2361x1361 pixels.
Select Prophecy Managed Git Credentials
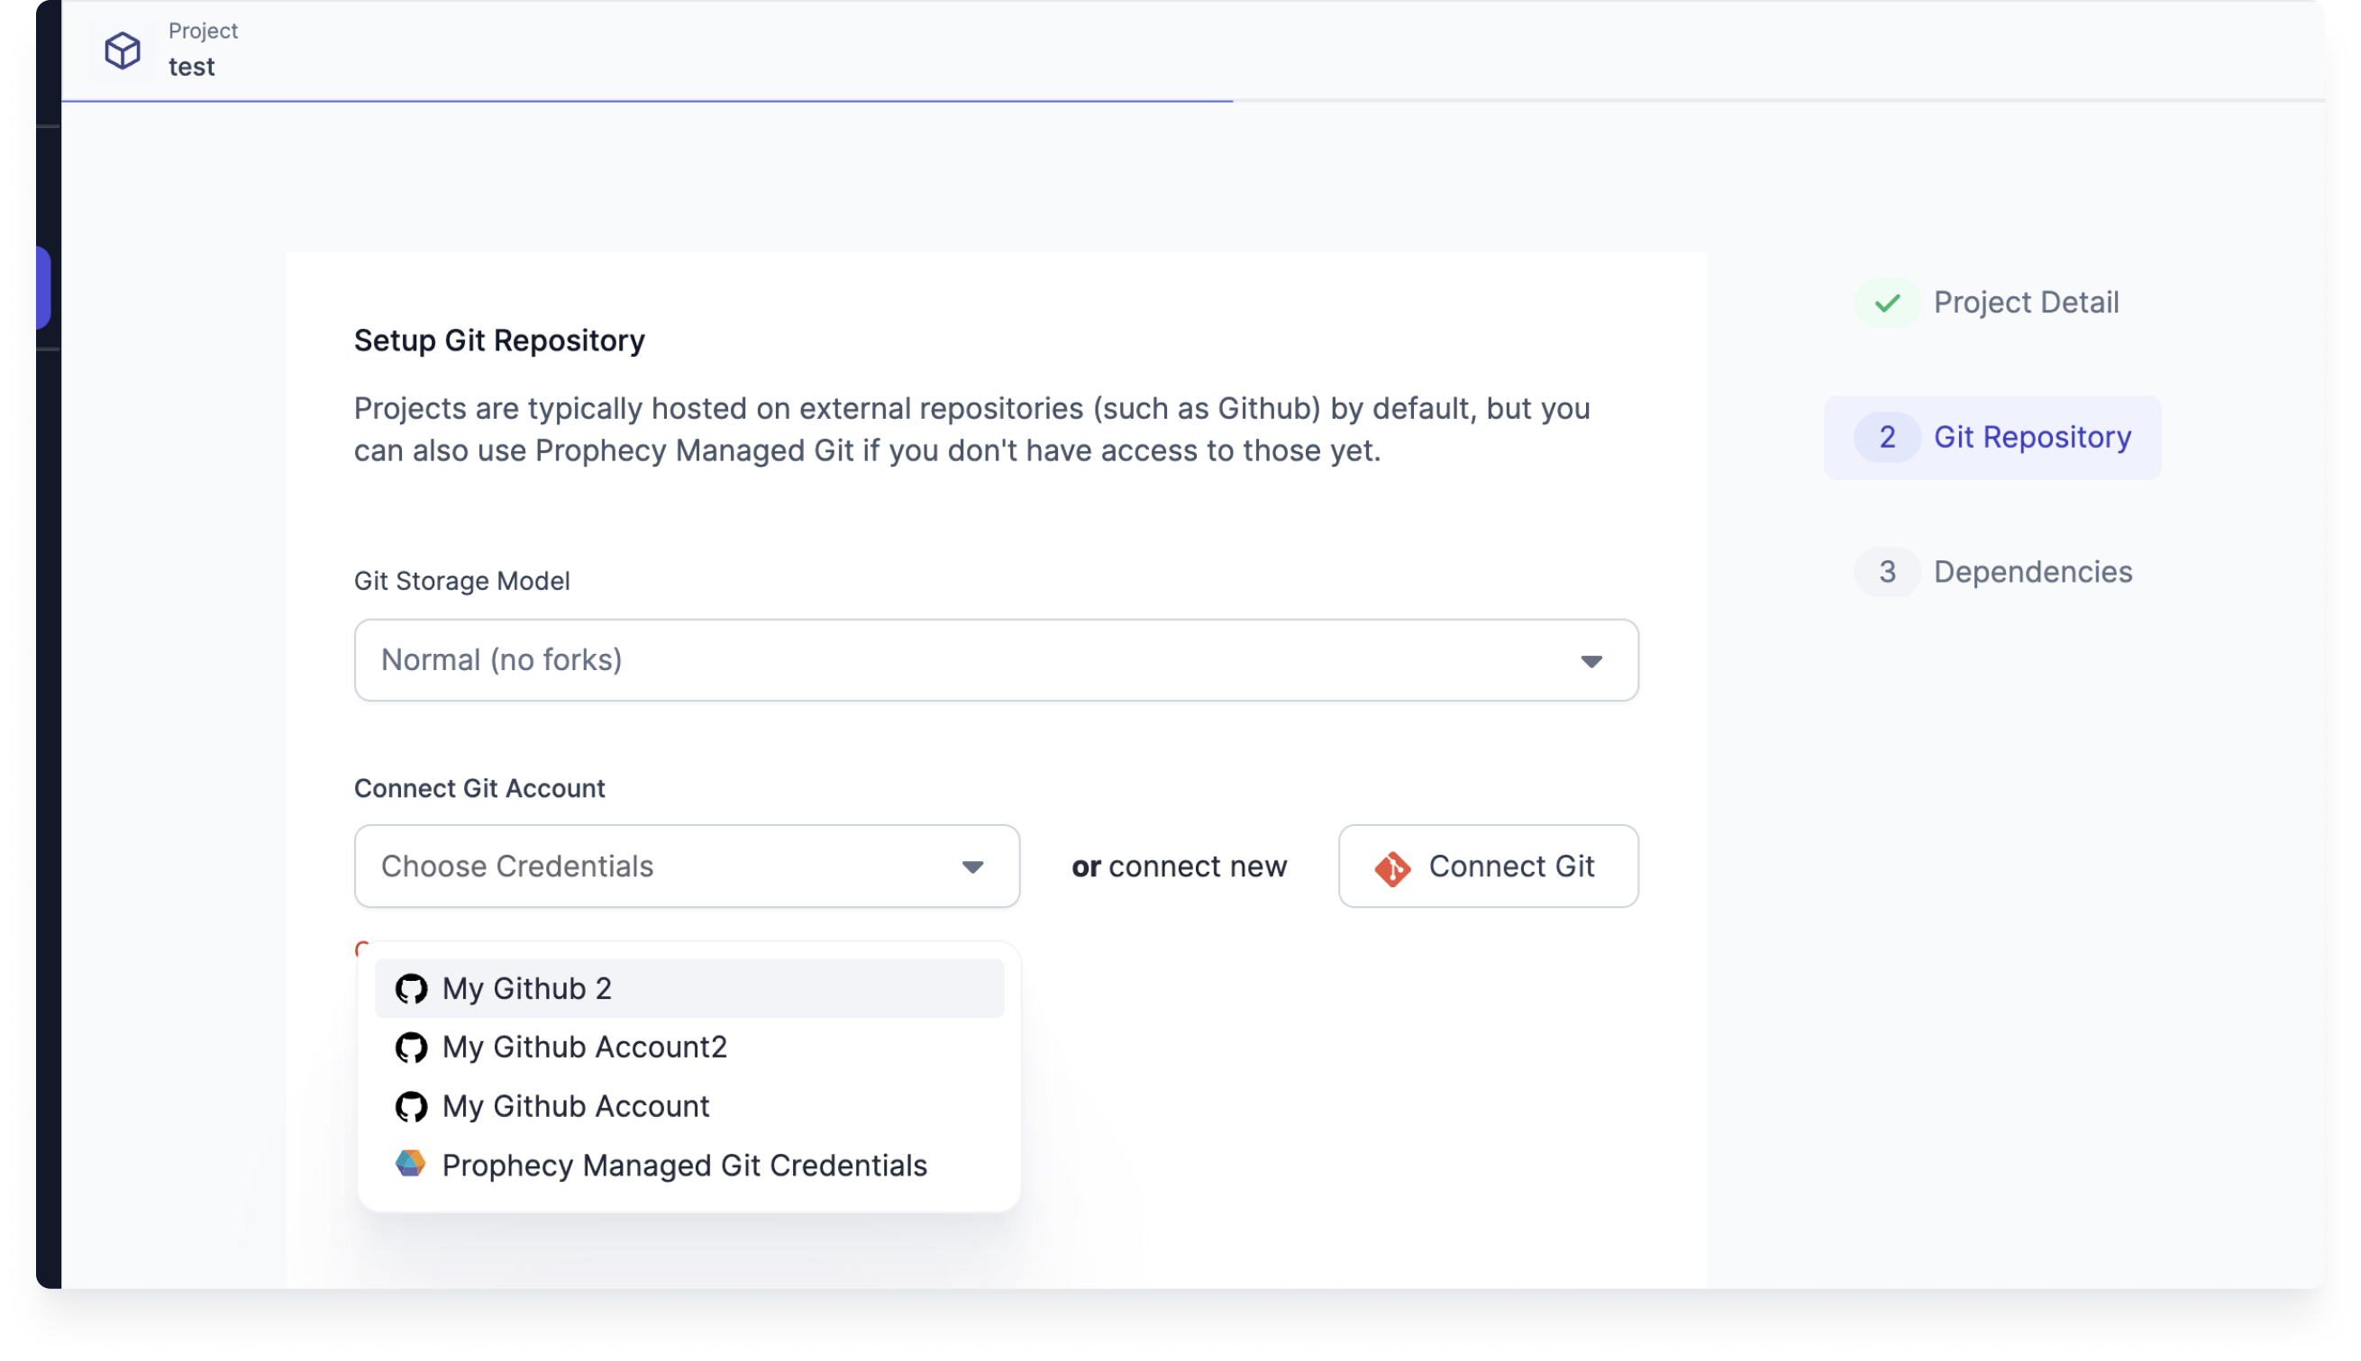click(x=684, y=1165)
